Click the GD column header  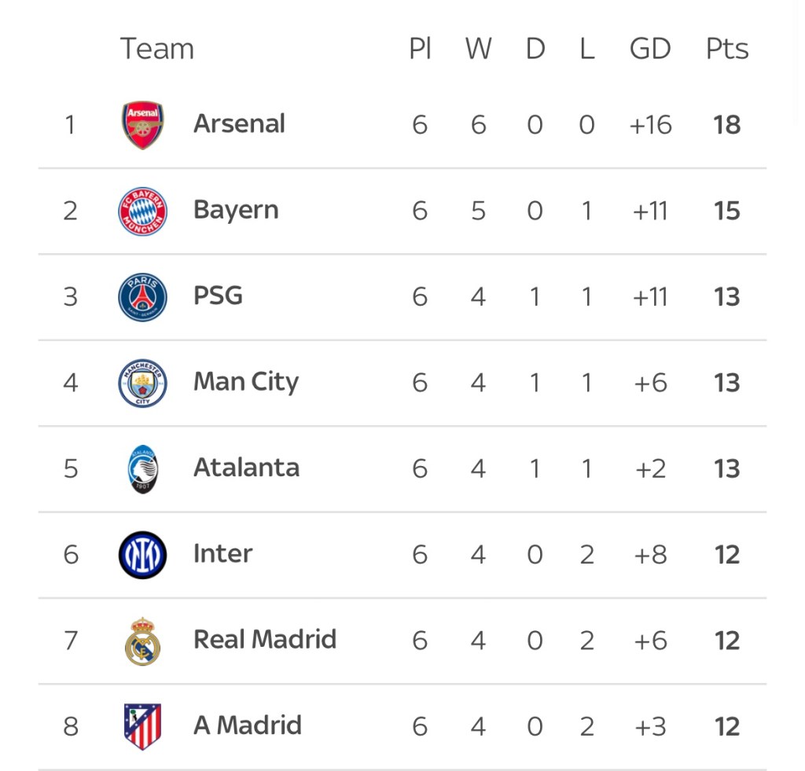pyautogui.click(x=650, y=49)
